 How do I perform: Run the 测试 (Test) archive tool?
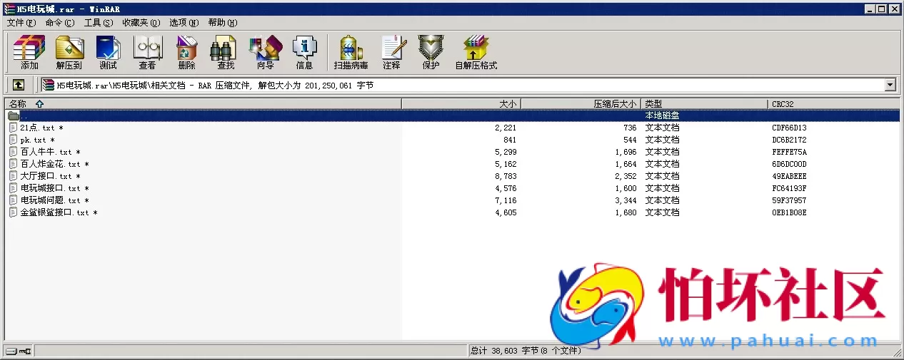click(x=108, y=52)
